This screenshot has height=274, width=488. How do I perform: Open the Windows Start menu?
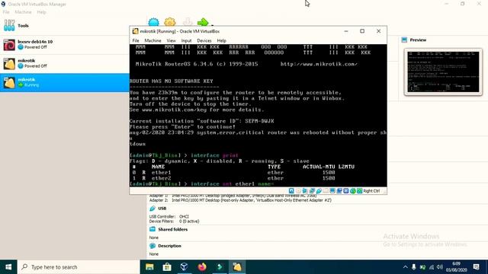click(x=8, y=267)
